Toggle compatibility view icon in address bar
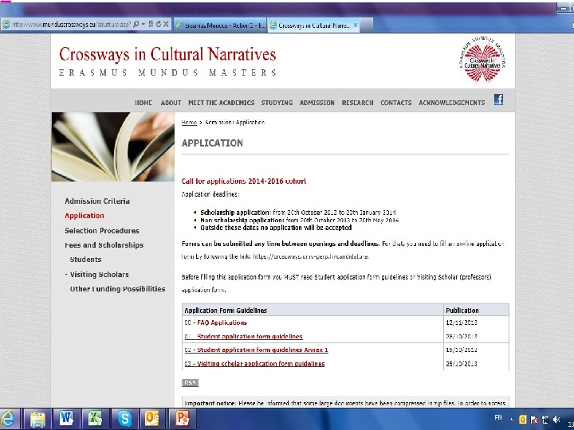The width and height of the screenshot is (574, 430). 151,25
